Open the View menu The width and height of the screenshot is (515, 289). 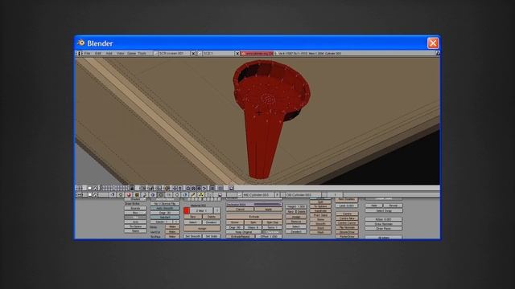[x=121, y=54]
